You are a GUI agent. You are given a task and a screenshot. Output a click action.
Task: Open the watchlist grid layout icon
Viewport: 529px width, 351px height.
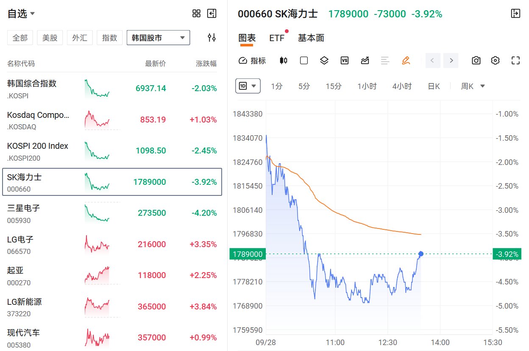point(196,14)
